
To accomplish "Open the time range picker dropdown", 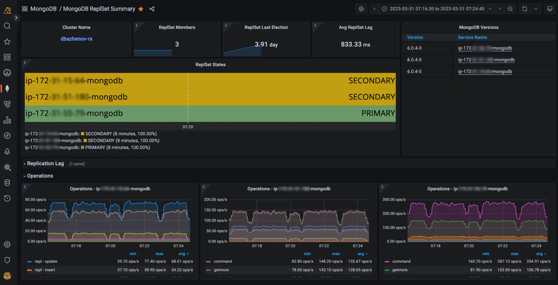I will pos(436,9).
